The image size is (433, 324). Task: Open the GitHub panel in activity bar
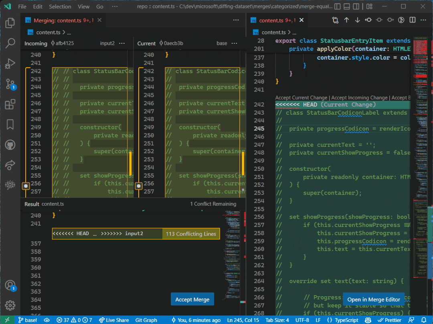coord(10,145)
